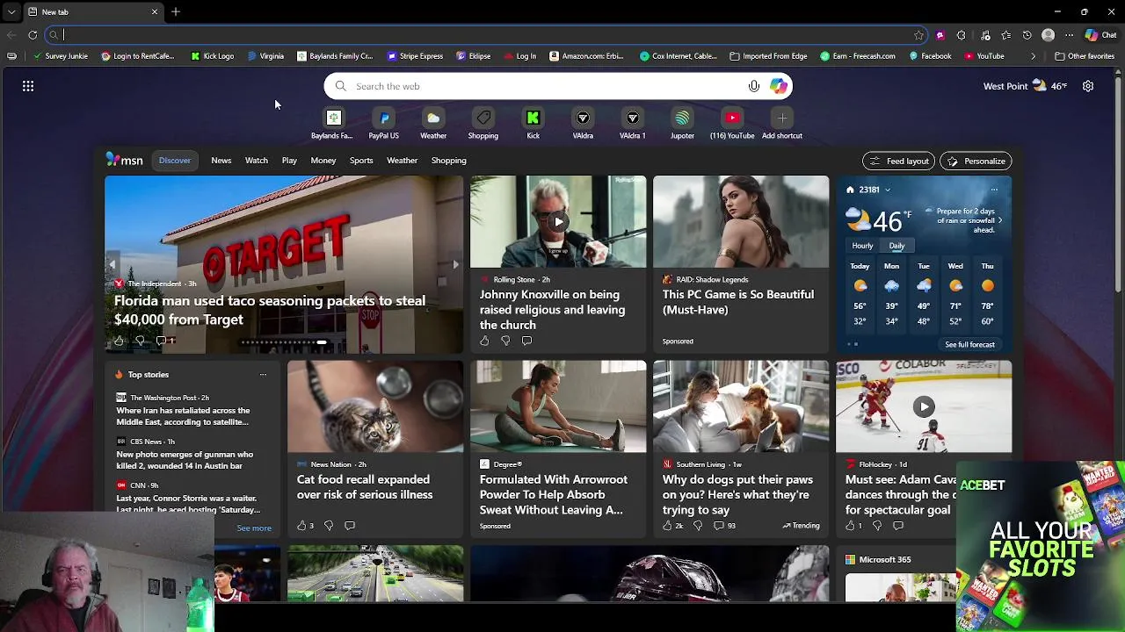Screen dimensions: 1125x632
Task: Open the Favorites hub icon in toolbar
Action: (x=1005, y=35)
